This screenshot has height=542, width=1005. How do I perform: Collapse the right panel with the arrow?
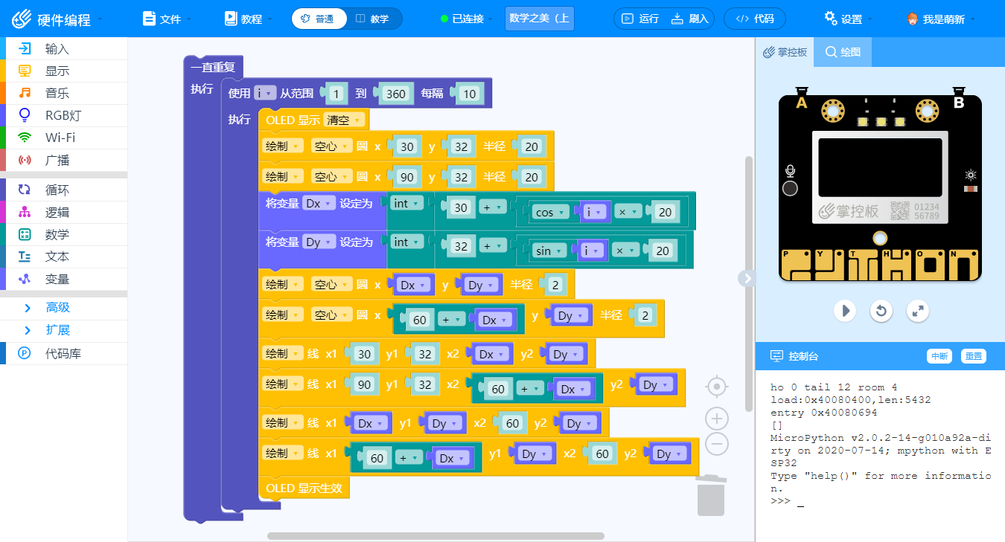[747, 277]
